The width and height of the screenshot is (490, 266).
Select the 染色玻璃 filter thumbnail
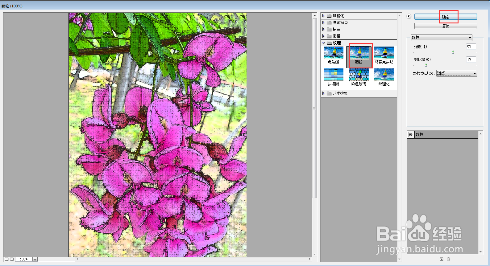click(359, 77)
